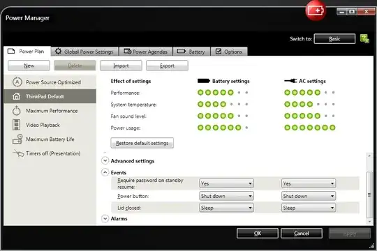The width and height of the screenshot is (377, 251).
Task: Click the ThinkPad Default house icon
Action: tap(16, 96)
